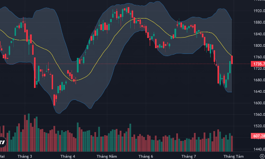Select the Tháng 7 date marker
The image size is (265, 159).
coord(189,156)
